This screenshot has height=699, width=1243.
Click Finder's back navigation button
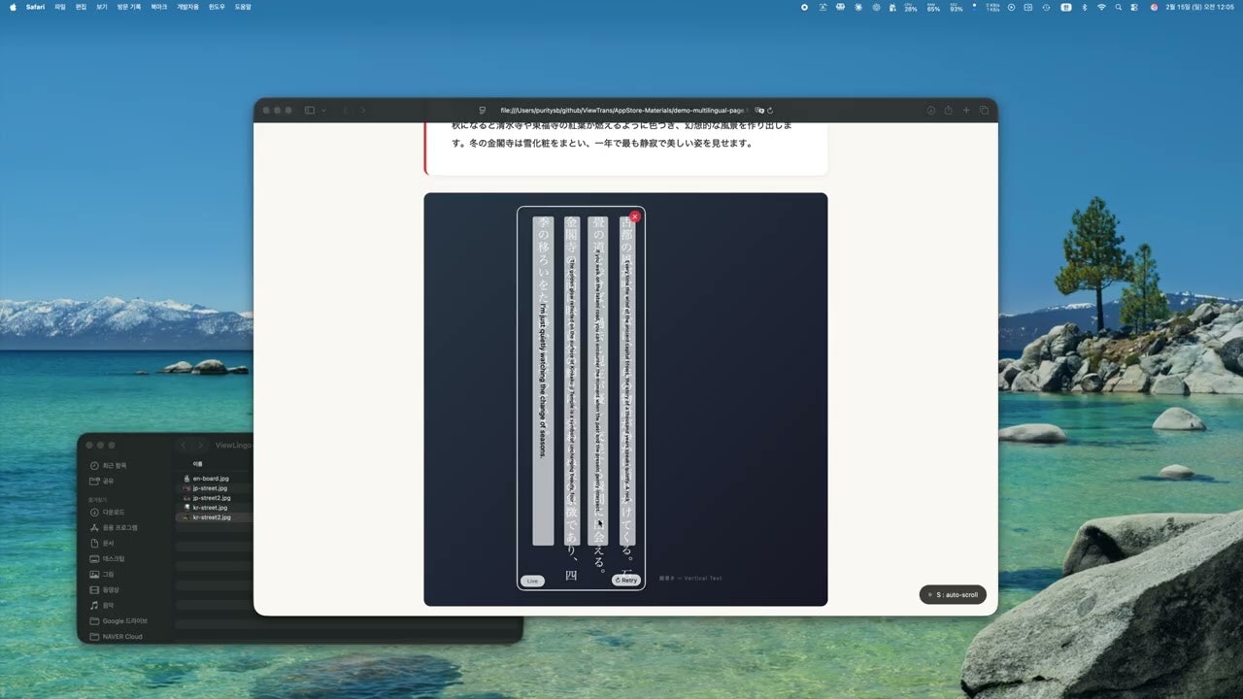point(183,445)
